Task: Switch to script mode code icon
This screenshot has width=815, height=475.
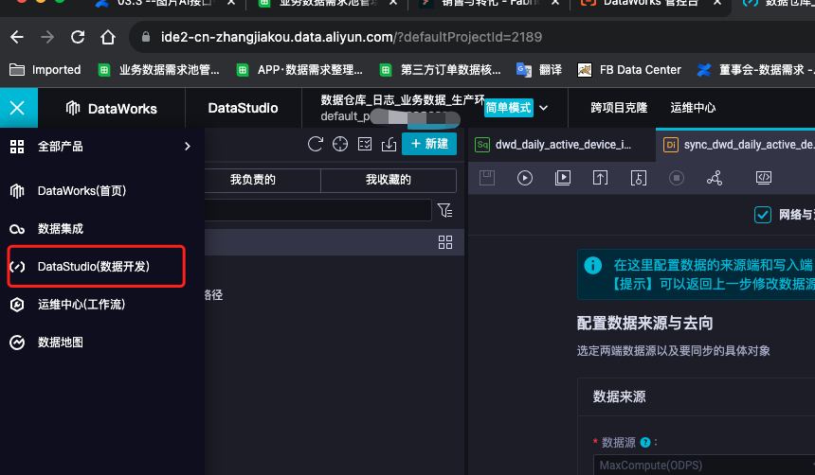Action: tap(764, 178)
